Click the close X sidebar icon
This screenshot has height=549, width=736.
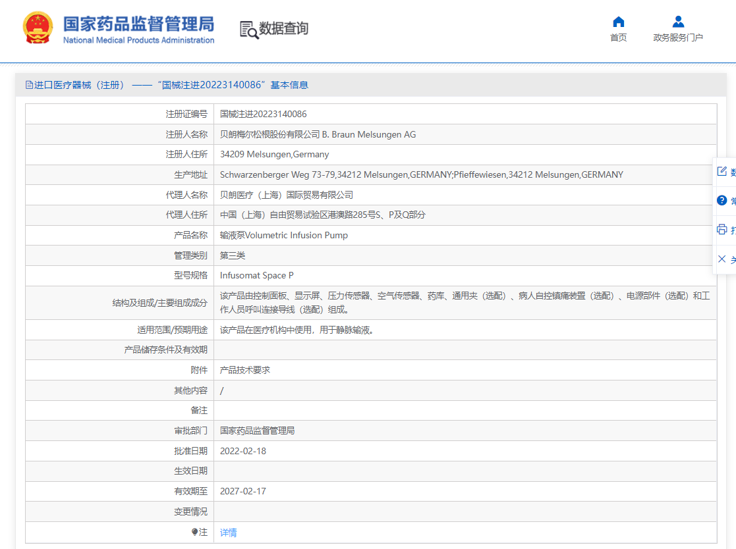(722, 259)
